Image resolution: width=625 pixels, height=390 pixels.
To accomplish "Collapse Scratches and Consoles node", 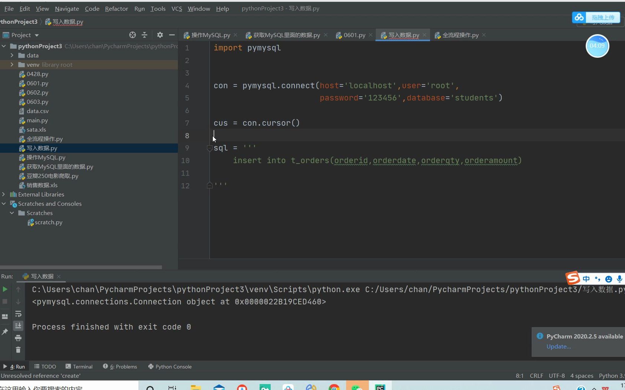I will coord(4,204).
